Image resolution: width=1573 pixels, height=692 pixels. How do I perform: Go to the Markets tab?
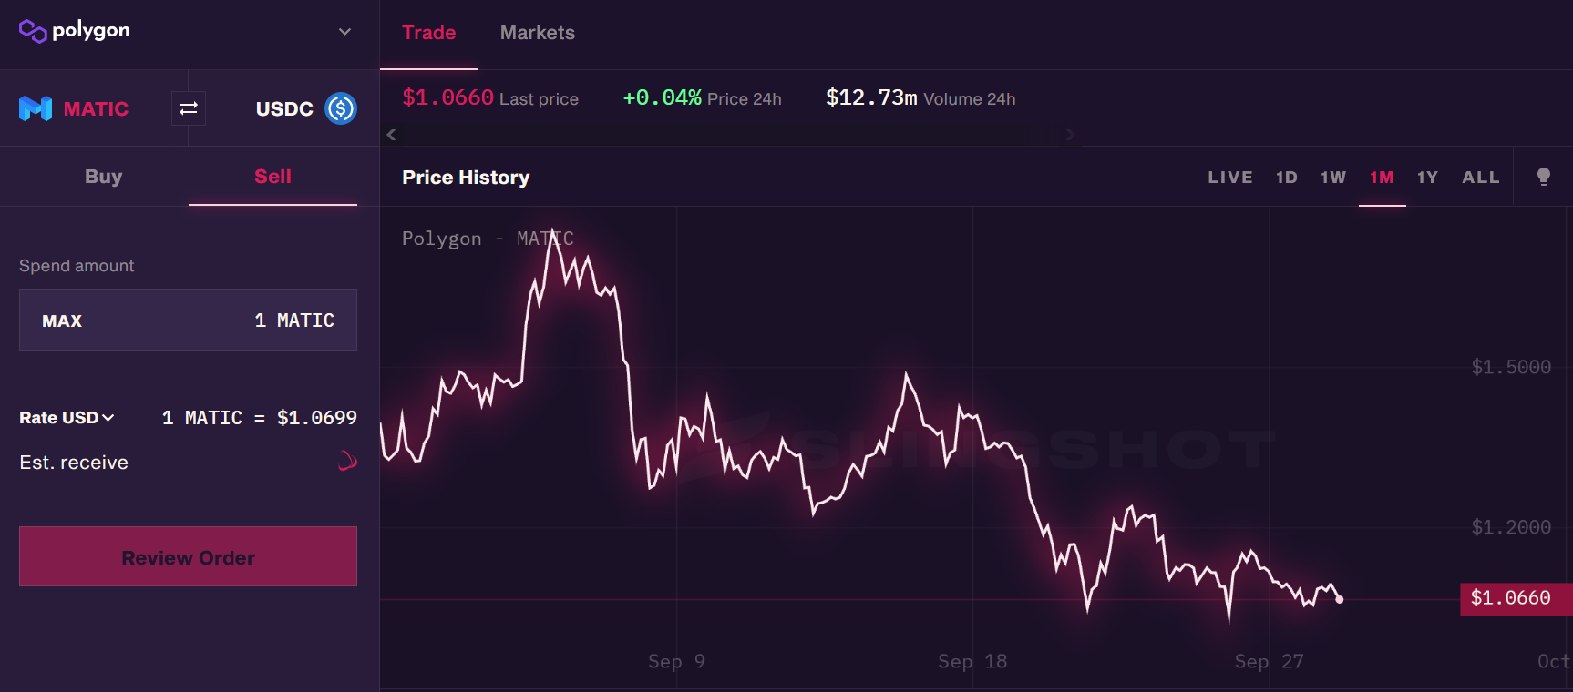tap(537, 33)
